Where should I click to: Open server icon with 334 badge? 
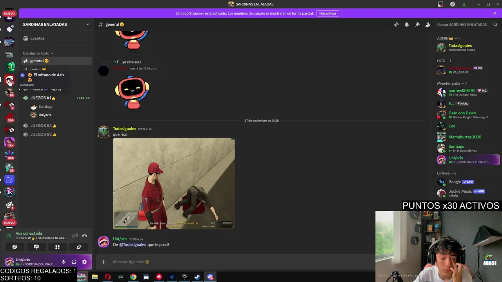click(9, 117)
